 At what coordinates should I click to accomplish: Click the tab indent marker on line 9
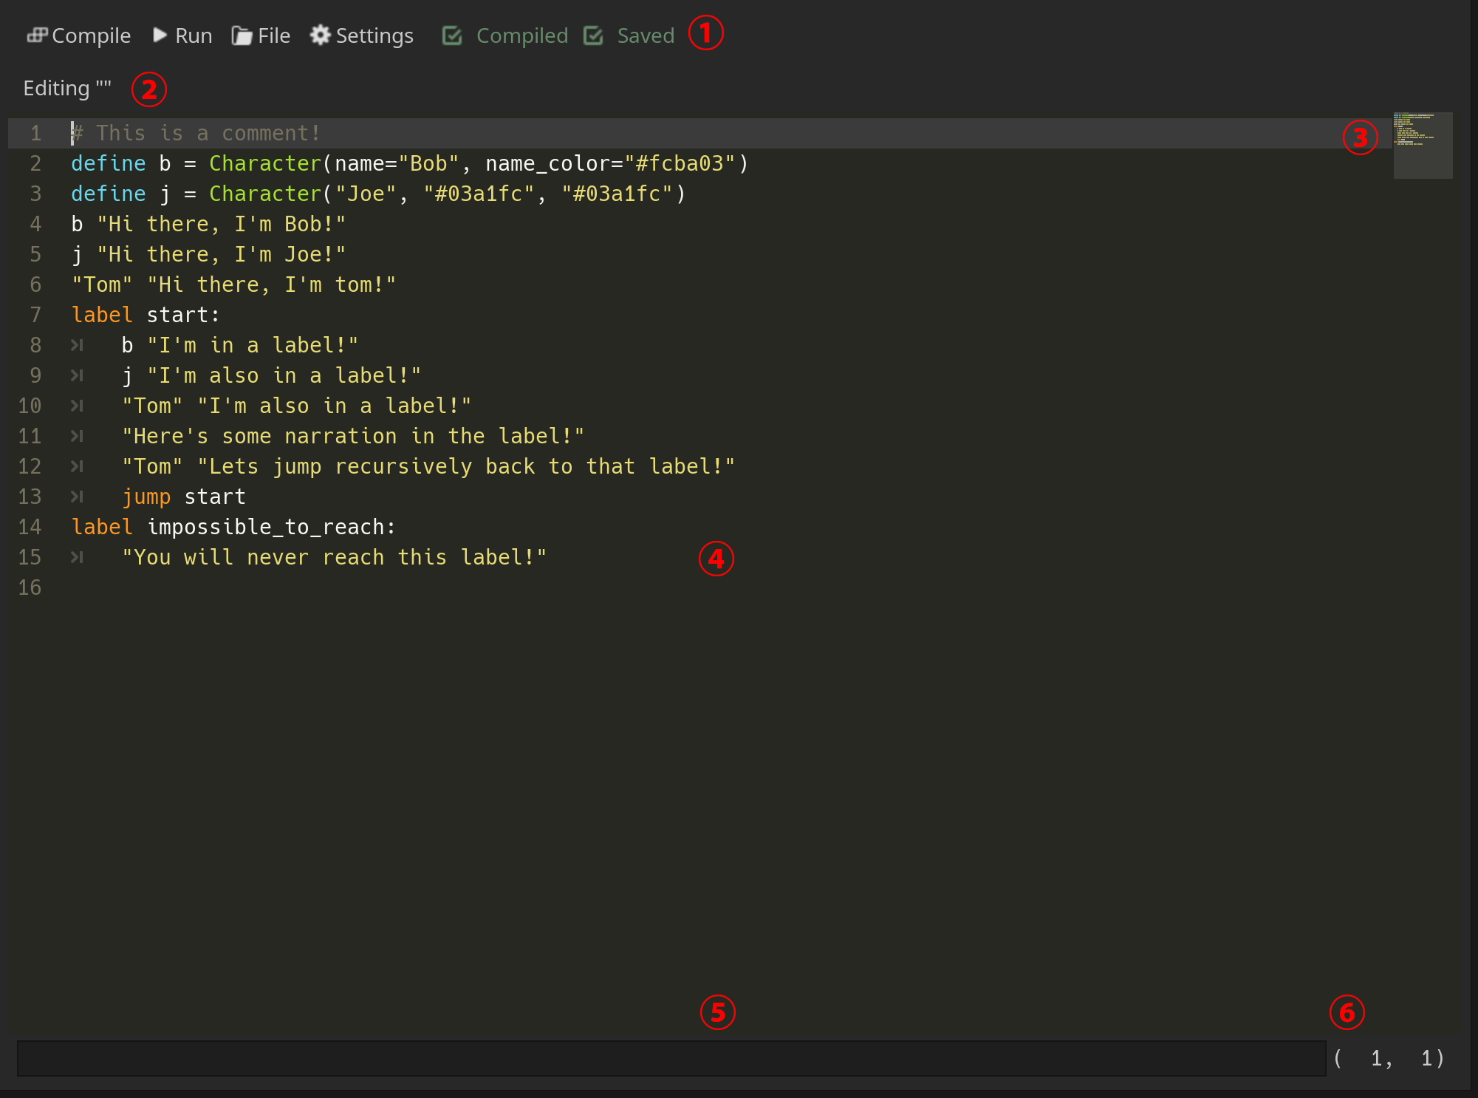77,375
